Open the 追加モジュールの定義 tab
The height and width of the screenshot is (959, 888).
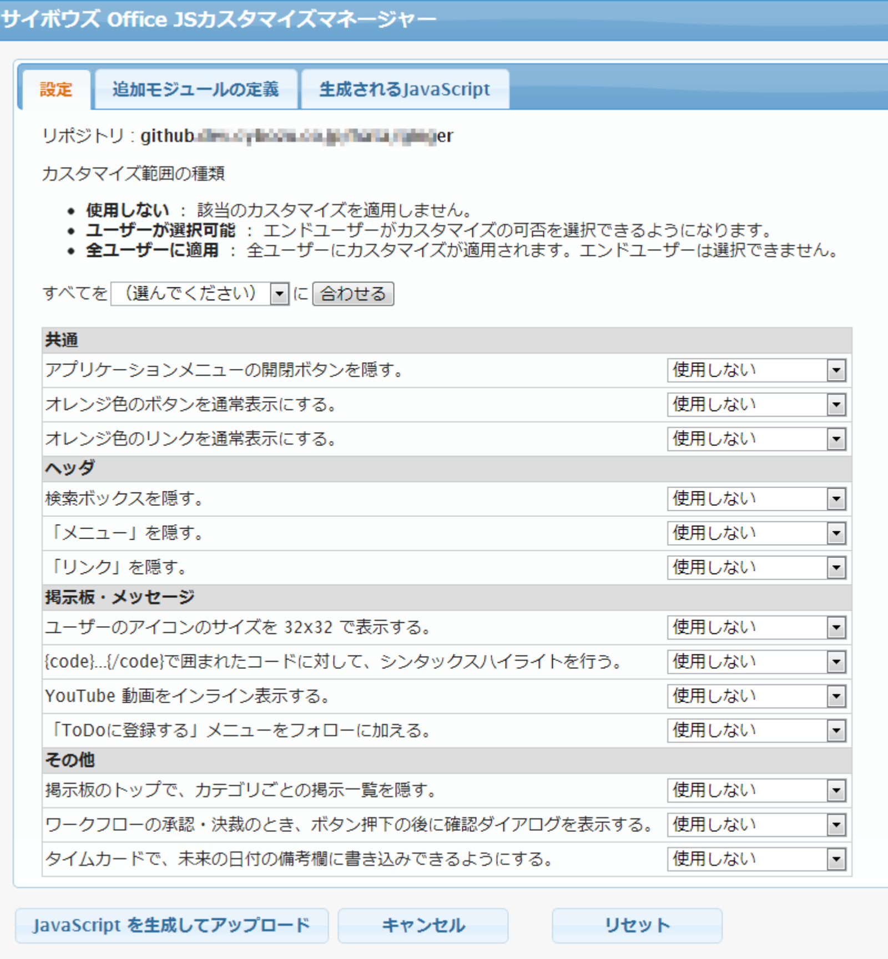[x=196, y=89]
